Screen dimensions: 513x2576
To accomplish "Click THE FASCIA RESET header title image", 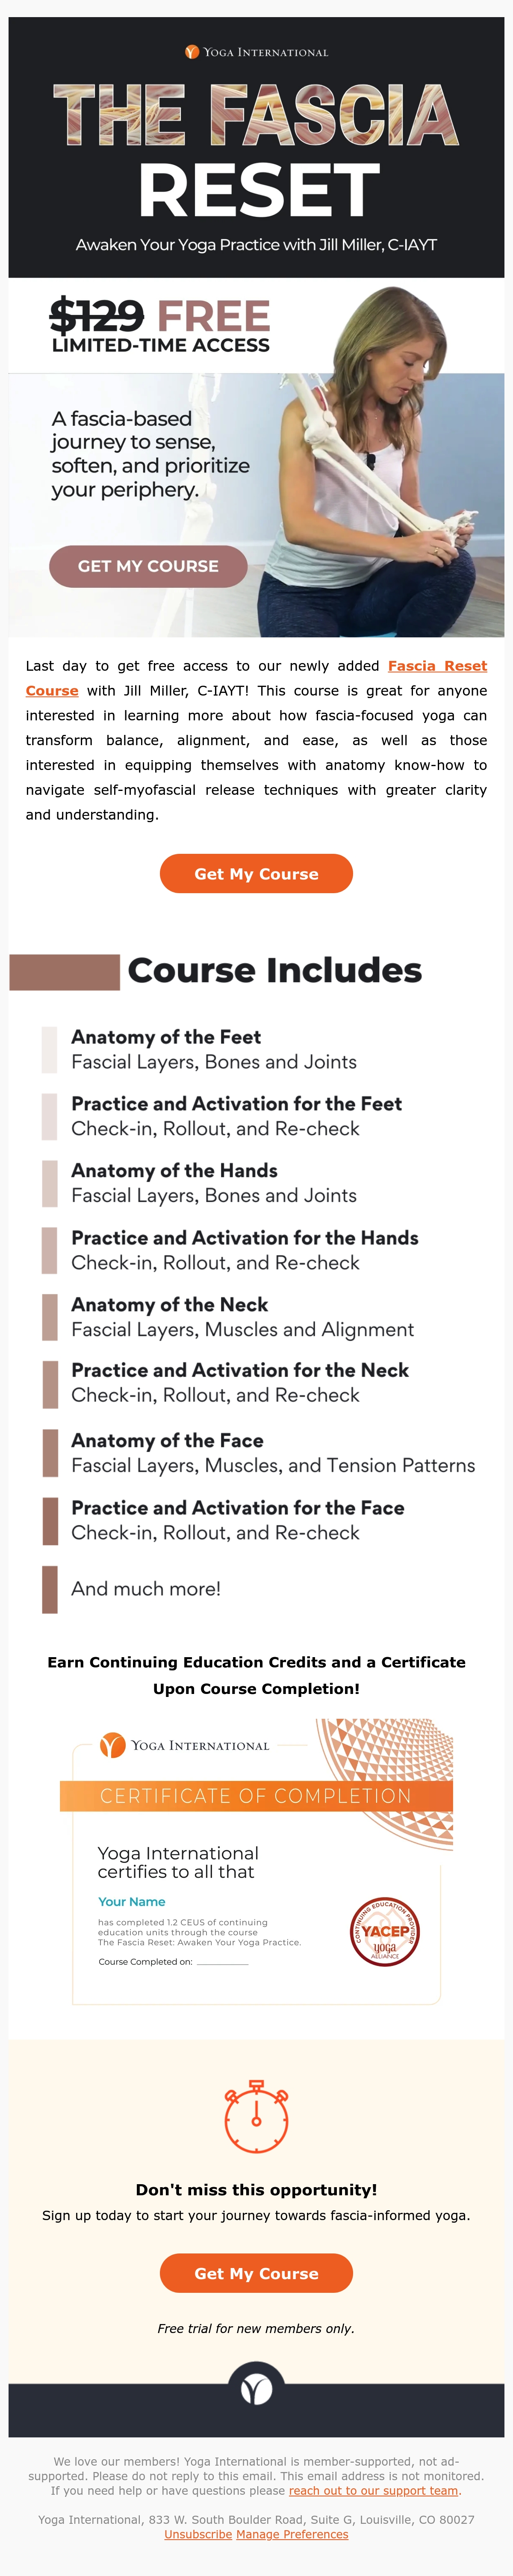I will (x=256, y=150).
